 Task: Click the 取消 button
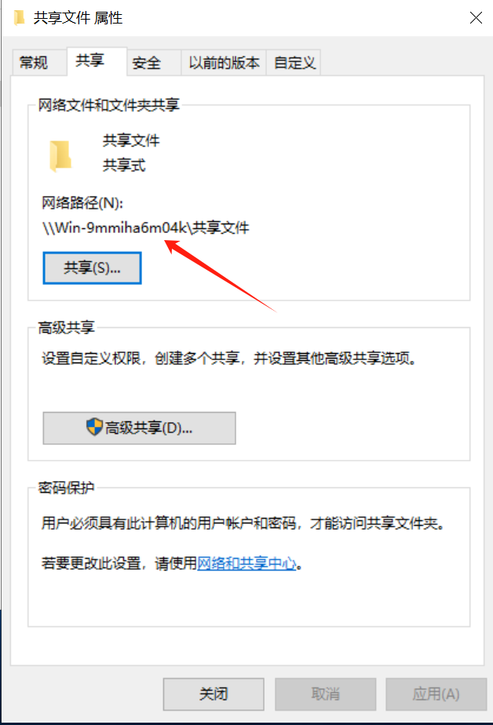[x=326, y=694]
